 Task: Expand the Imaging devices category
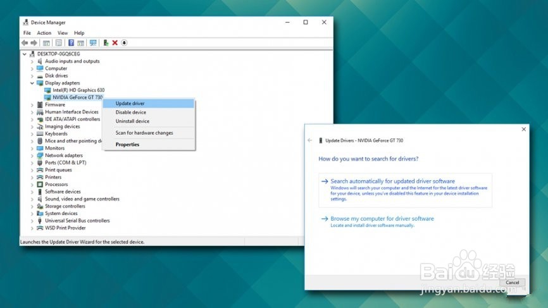32,126
